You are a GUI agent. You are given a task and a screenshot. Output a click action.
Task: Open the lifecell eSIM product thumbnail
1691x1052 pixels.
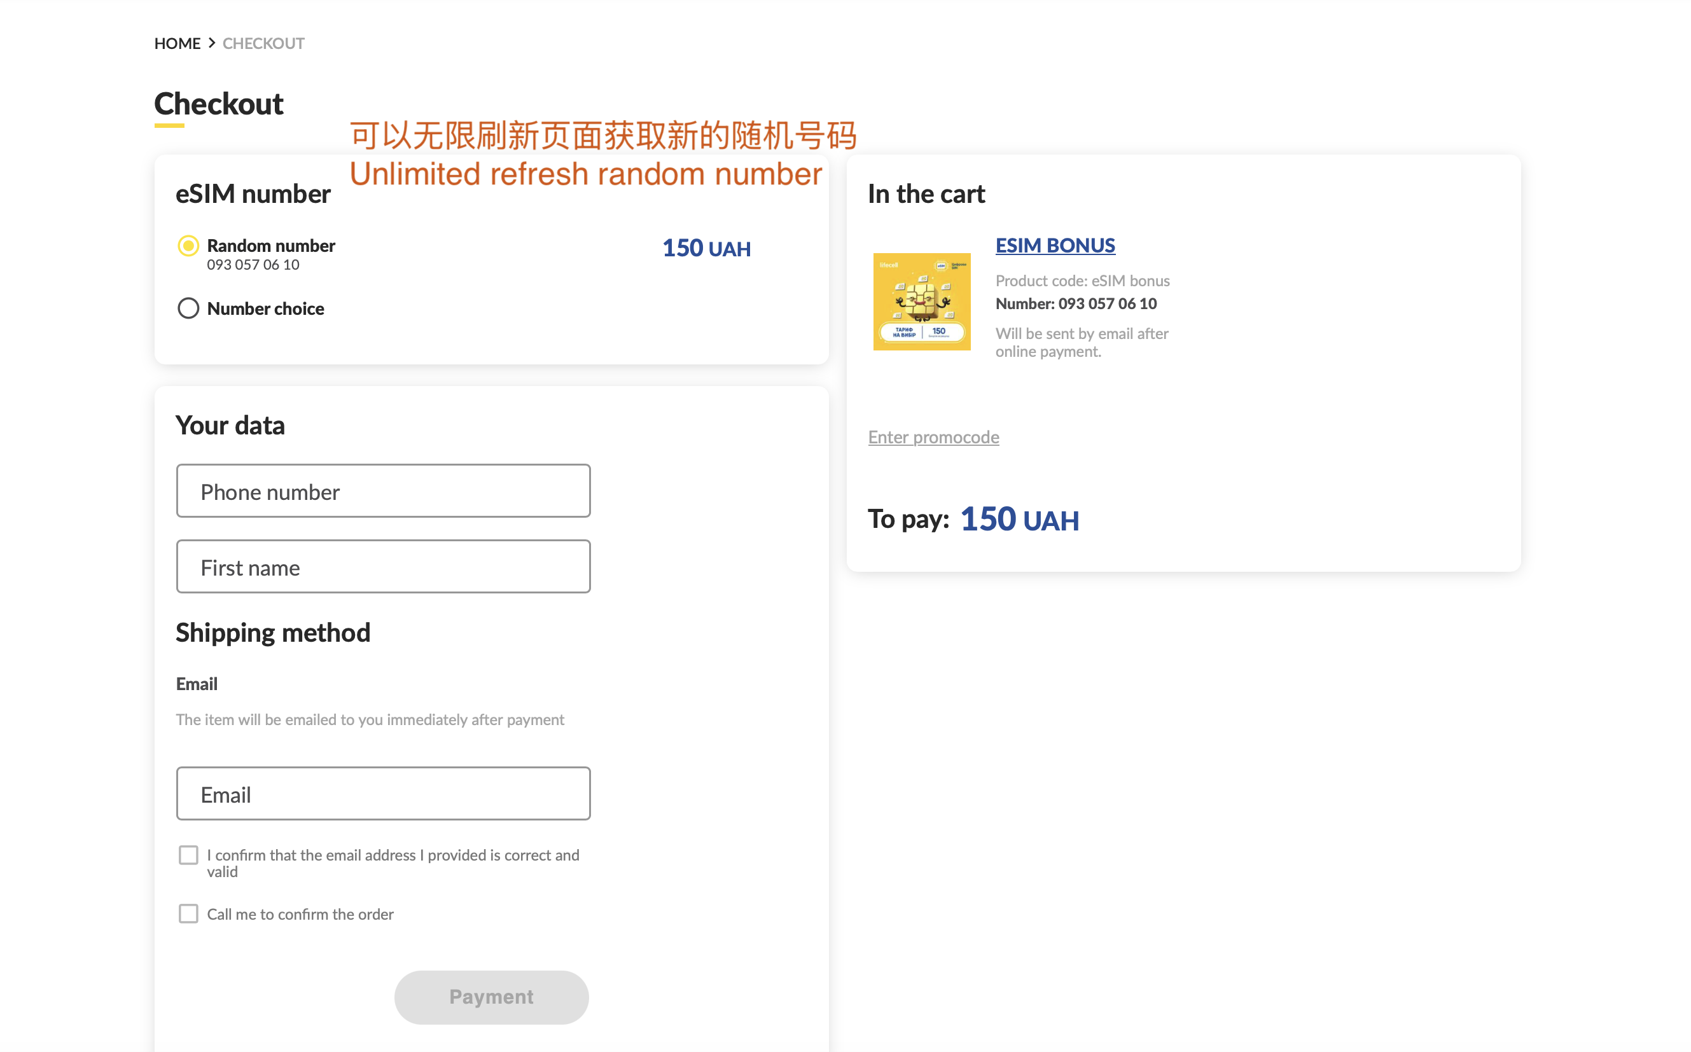tap(921, 301)
